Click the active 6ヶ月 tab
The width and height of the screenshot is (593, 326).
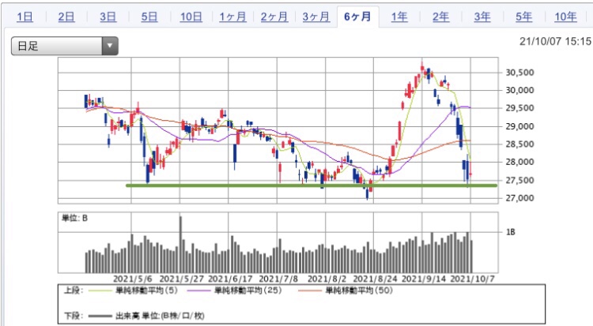(357, 17)
